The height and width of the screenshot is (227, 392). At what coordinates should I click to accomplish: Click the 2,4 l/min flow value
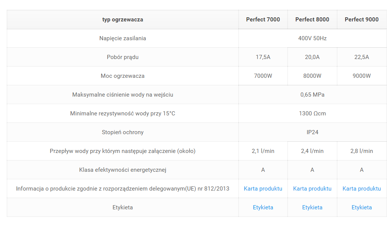pyautogui.click(x=312, y=151)
